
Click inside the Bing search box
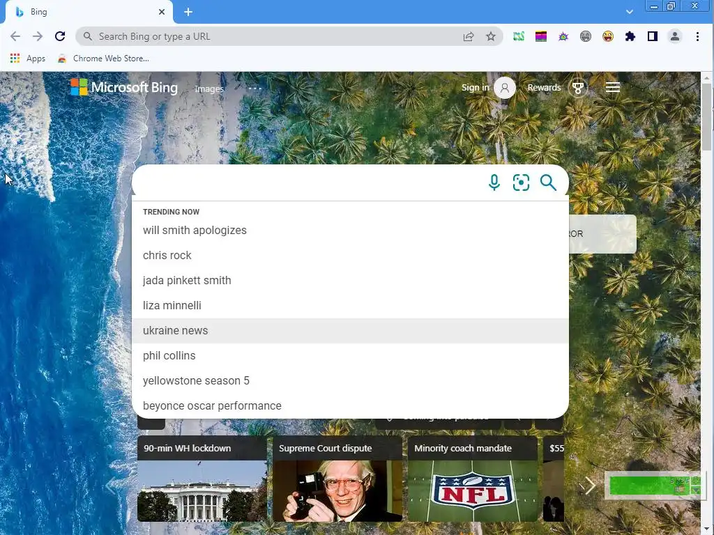point(310,183)
